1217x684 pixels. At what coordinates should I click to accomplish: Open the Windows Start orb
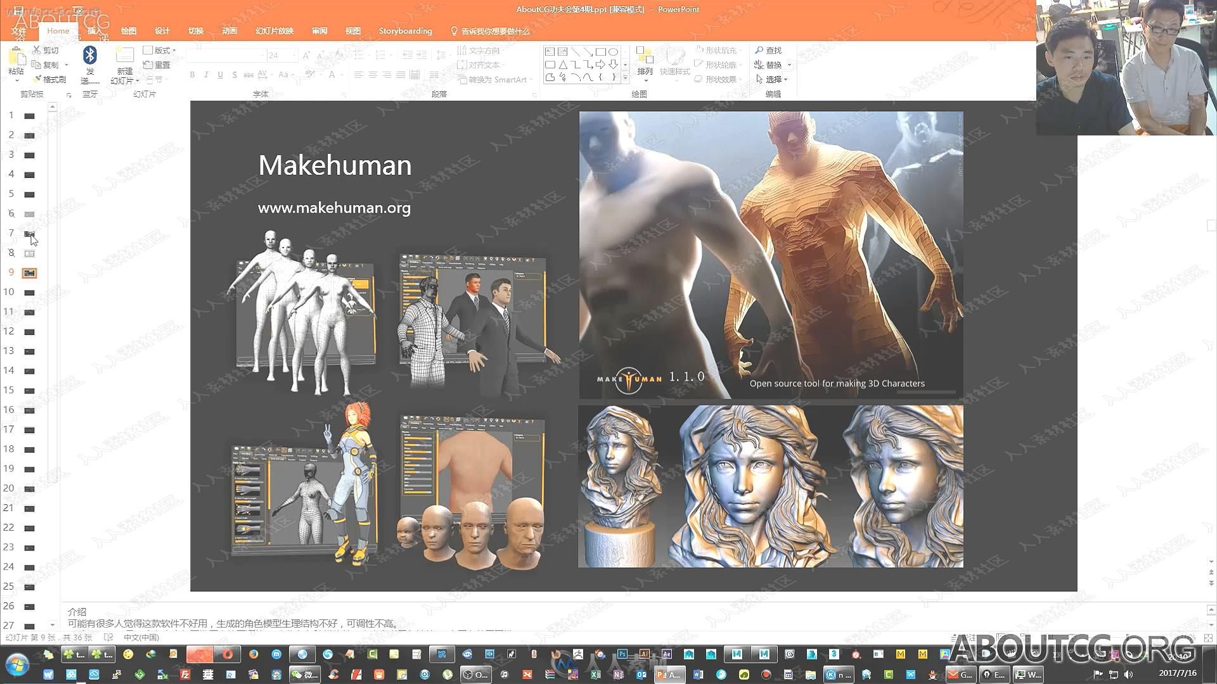coord(17,665)
